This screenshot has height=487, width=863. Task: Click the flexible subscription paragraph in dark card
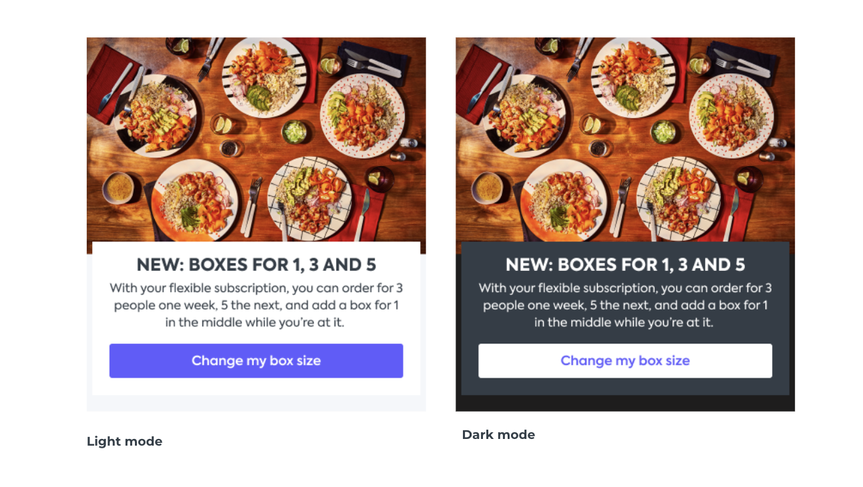(625, 306)
